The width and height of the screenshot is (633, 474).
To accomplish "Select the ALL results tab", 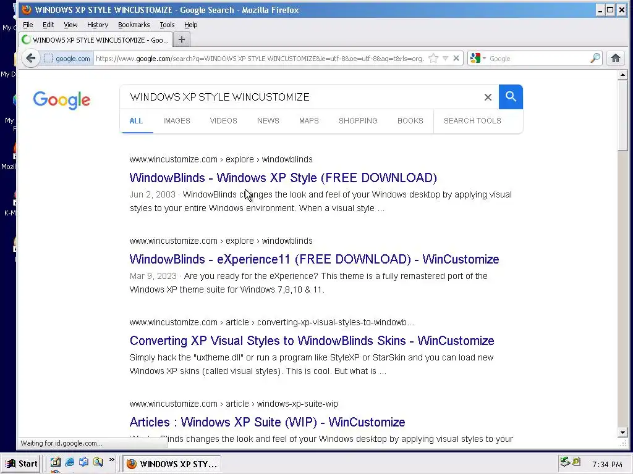I will 136,121.
